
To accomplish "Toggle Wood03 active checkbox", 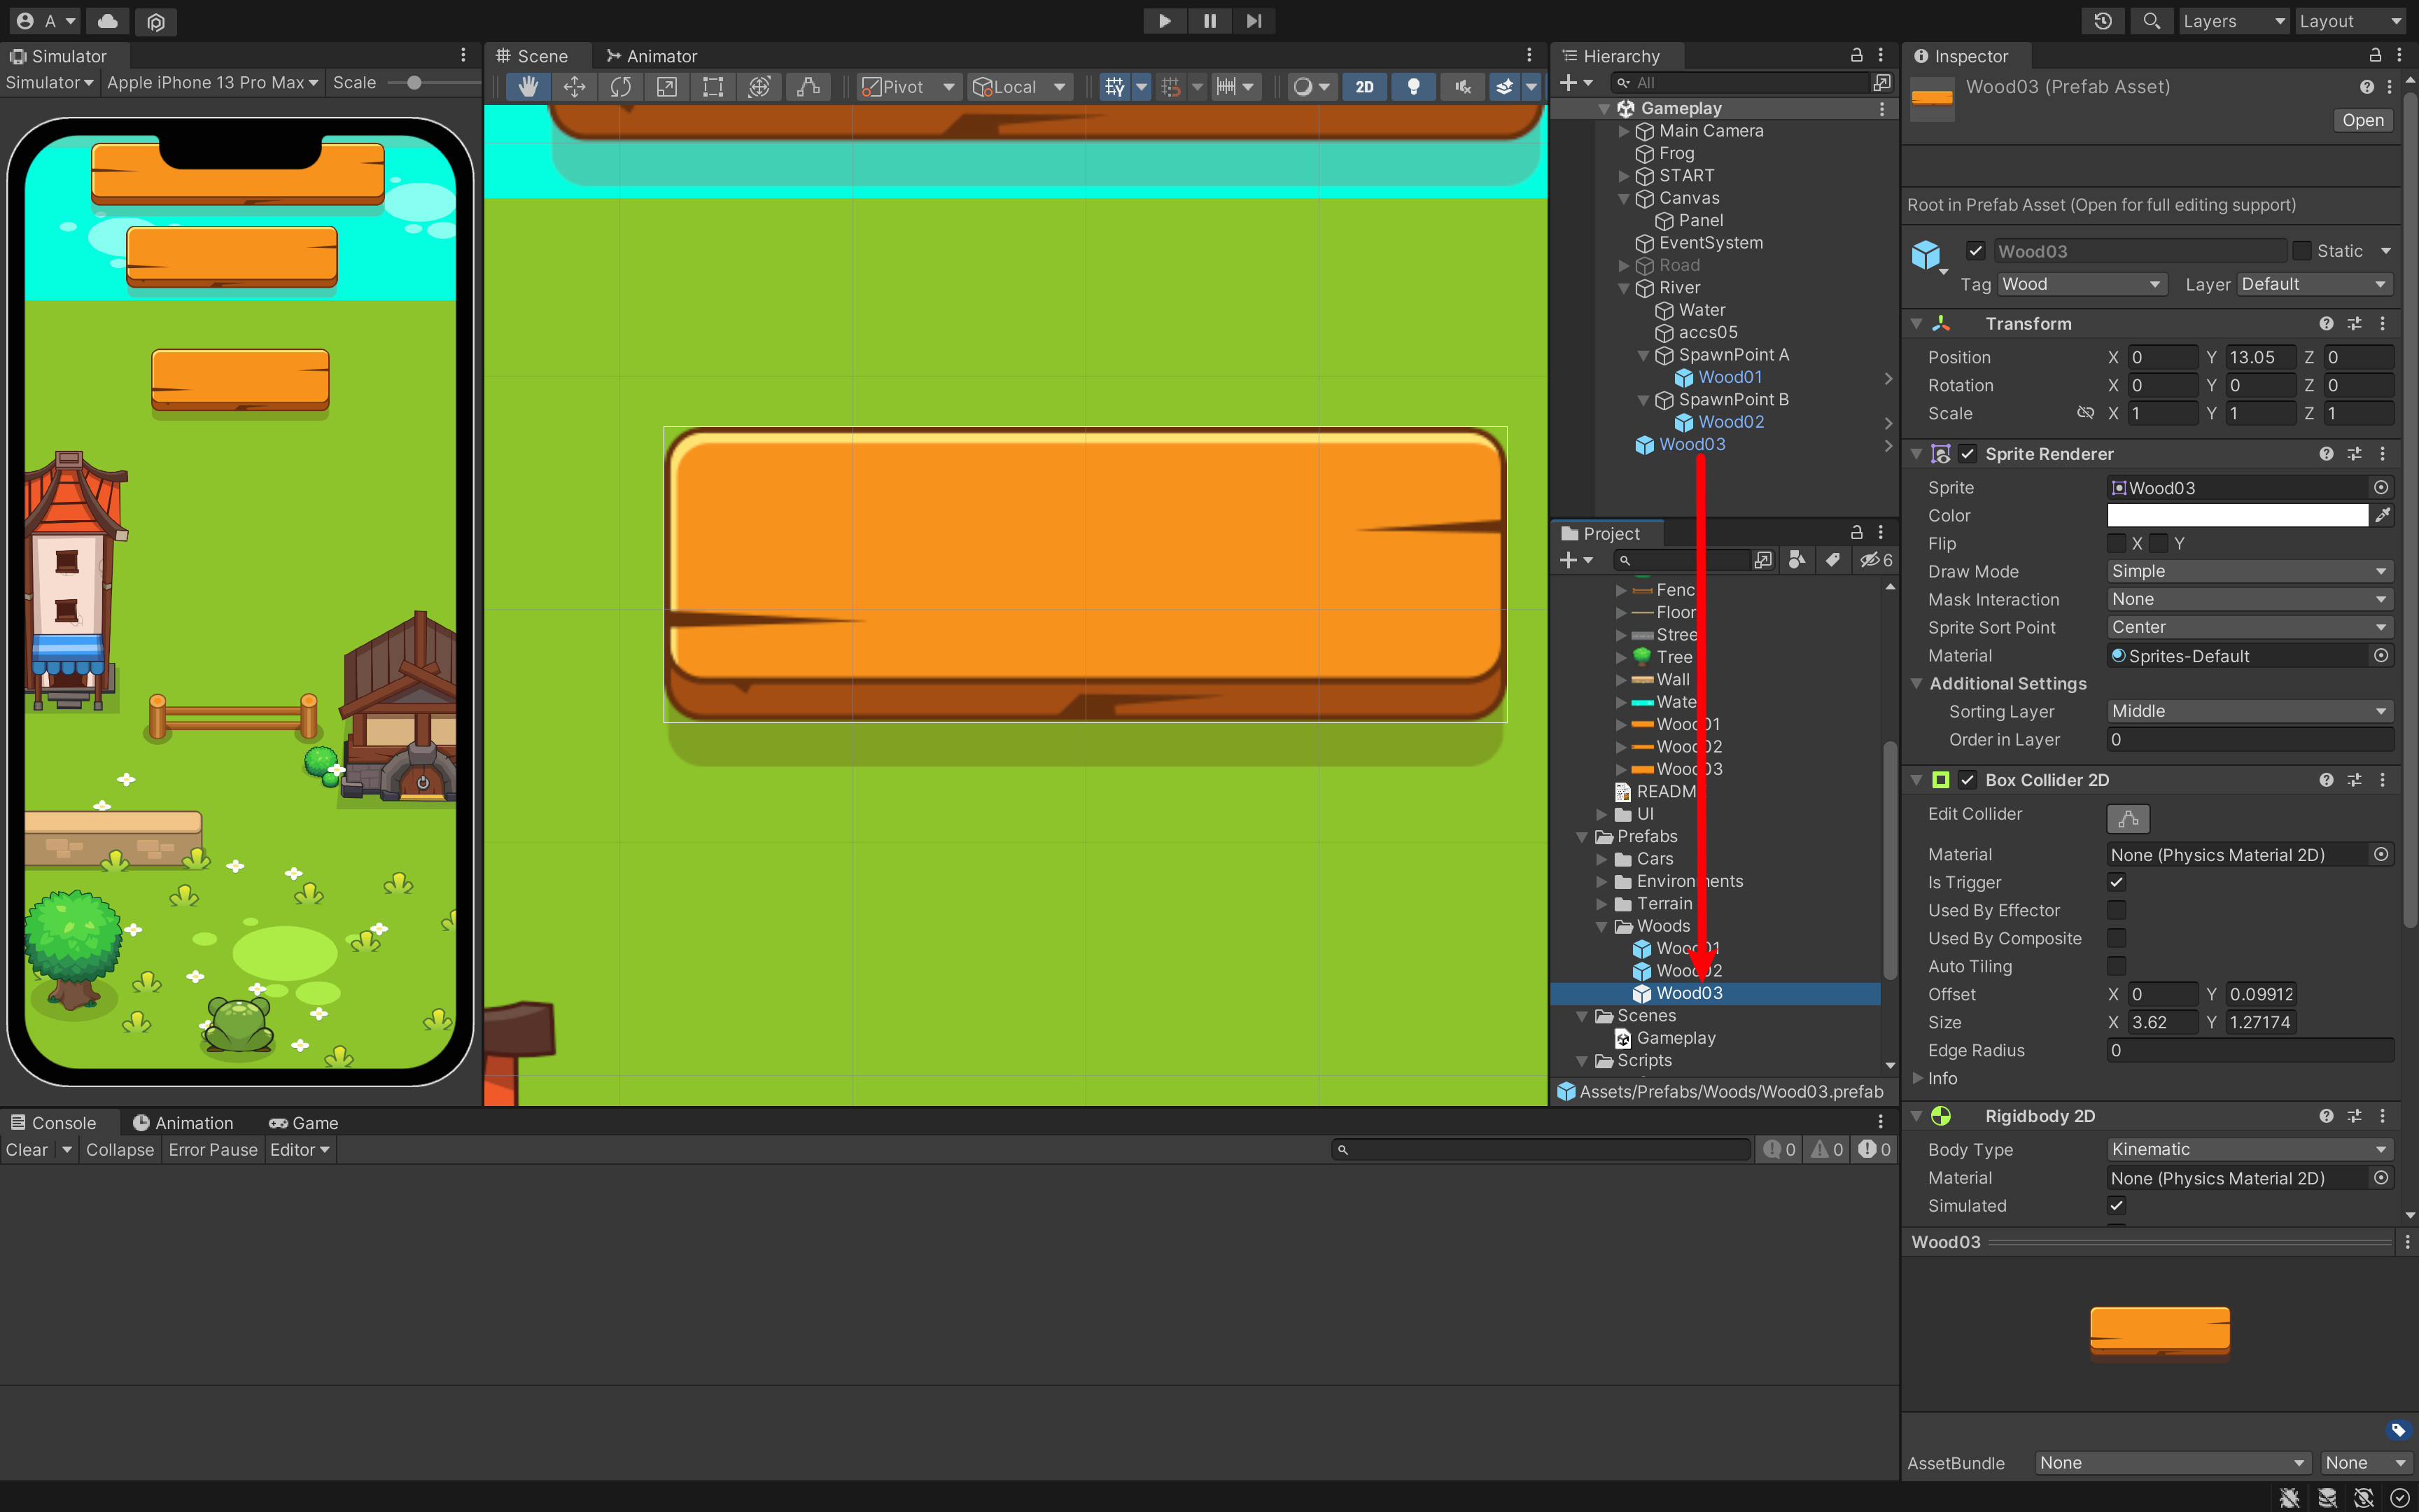I will [1975, 251].
